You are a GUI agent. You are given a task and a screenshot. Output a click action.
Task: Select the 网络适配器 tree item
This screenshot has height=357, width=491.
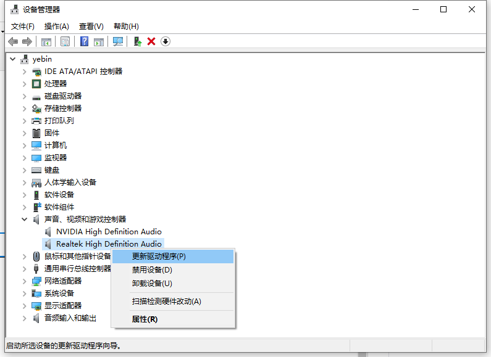pos(63,281)
